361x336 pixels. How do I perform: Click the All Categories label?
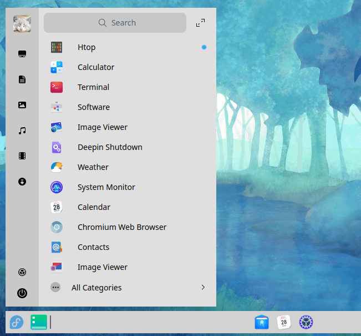click(x=96, y=288)
